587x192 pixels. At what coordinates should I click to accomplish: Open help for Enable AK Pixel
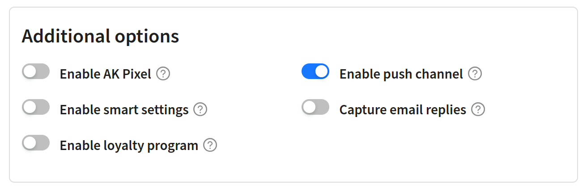pyautogui.click(x=163, y=74)
